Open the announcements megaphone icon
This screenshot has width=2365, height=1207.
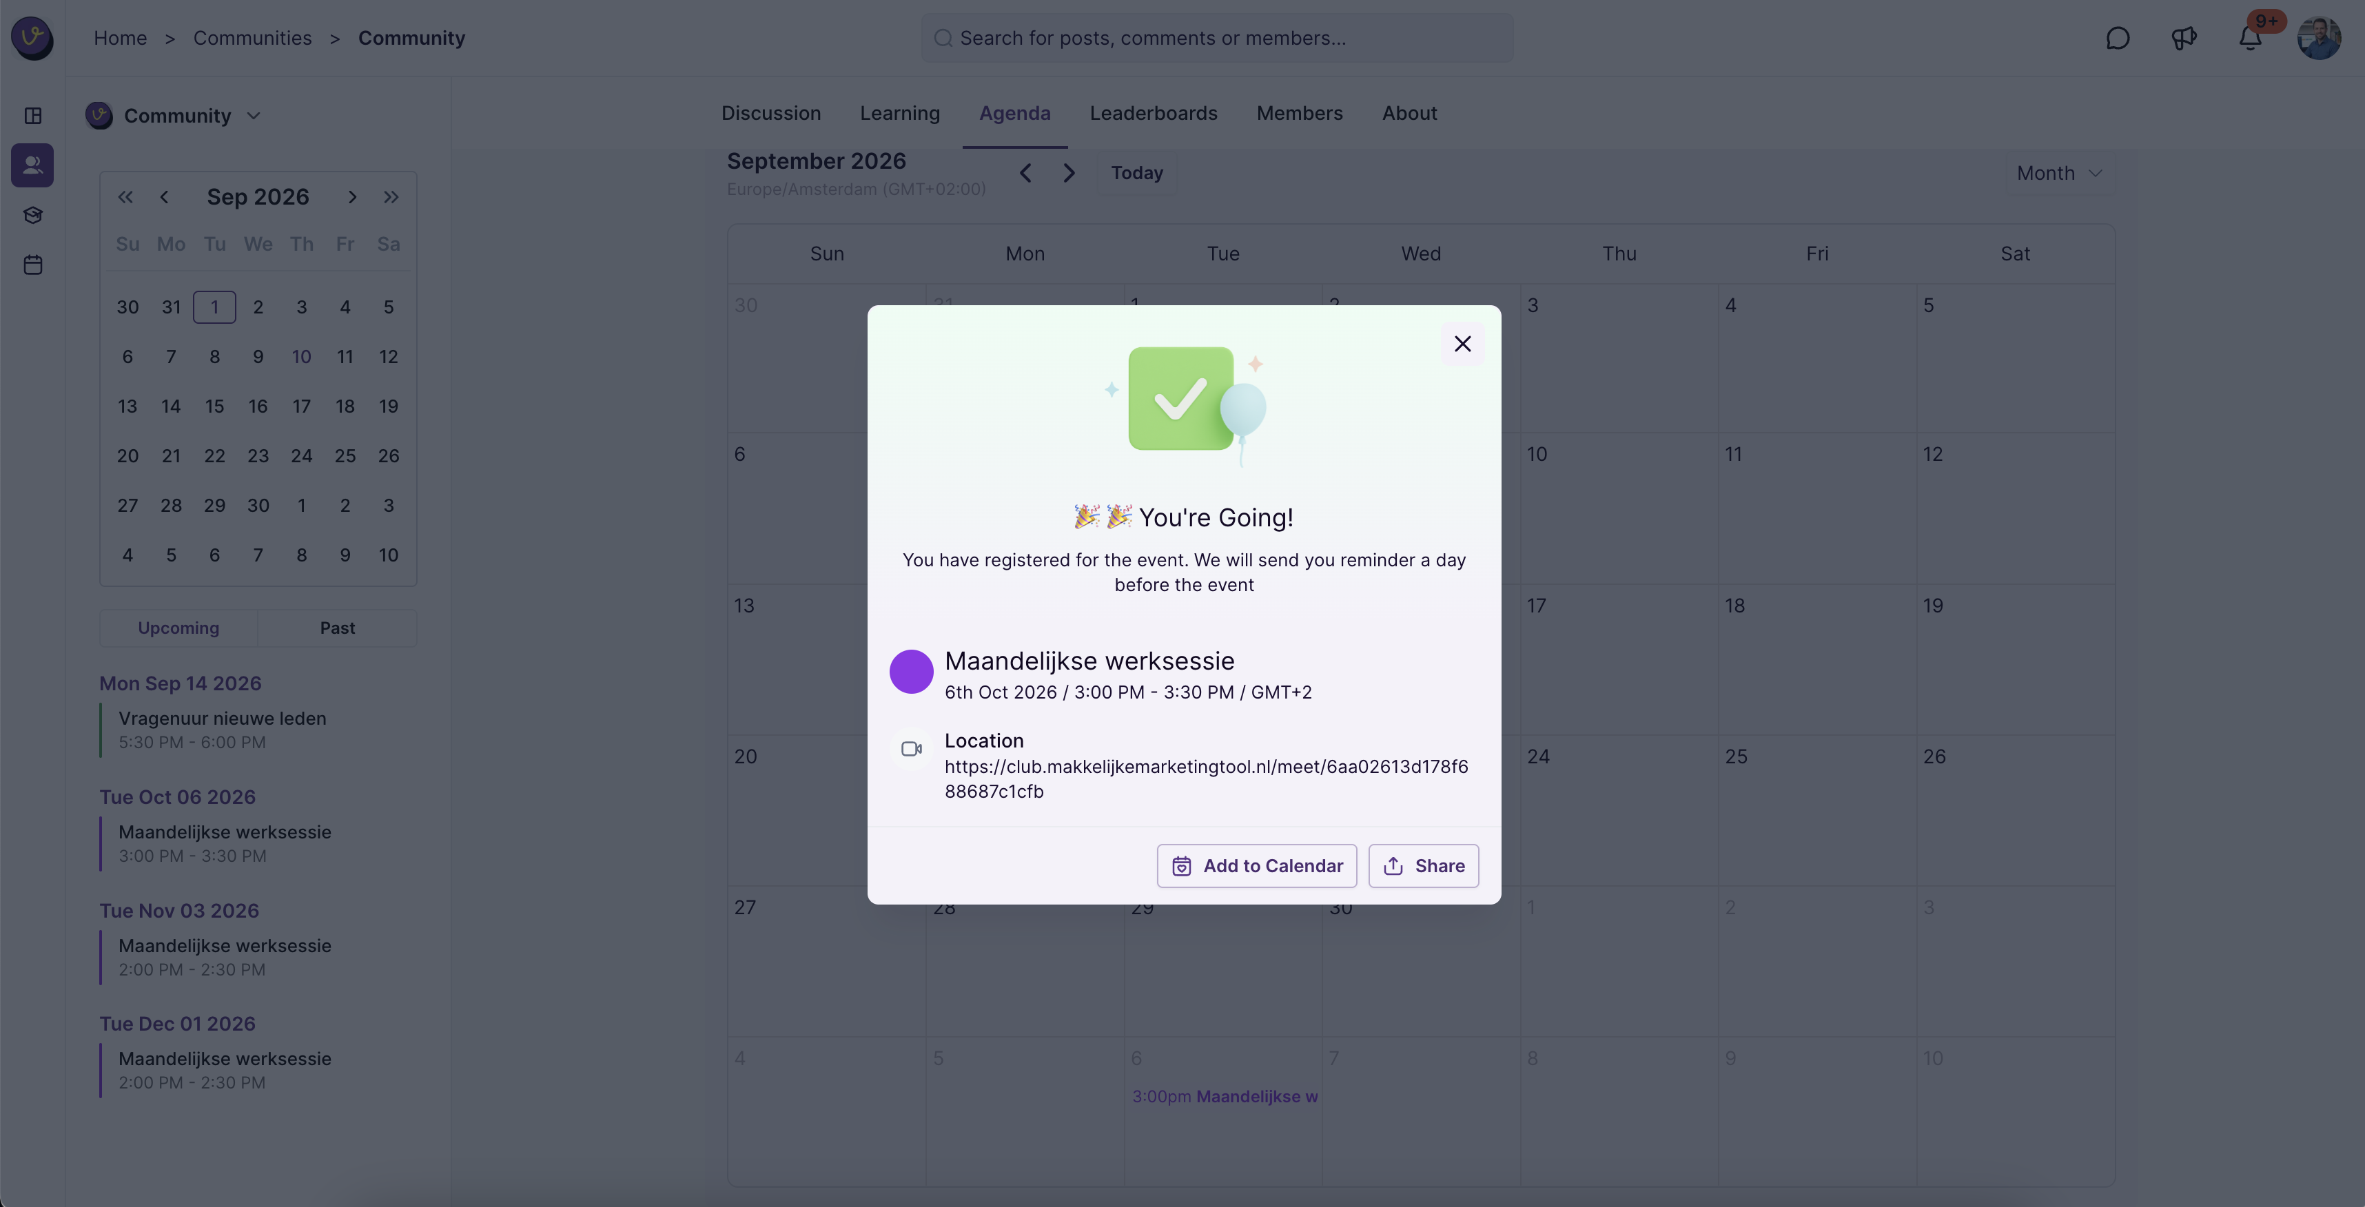pyautogui.click(x=2183, y=39)
